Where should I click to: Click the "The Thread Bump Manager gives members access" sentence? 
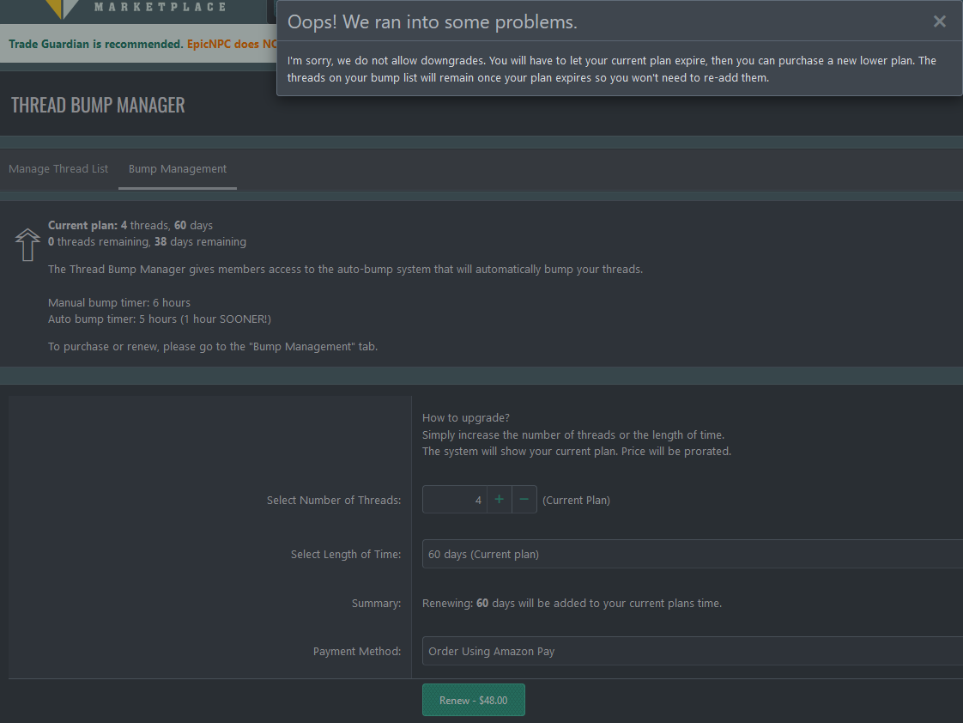pos(345,269)
